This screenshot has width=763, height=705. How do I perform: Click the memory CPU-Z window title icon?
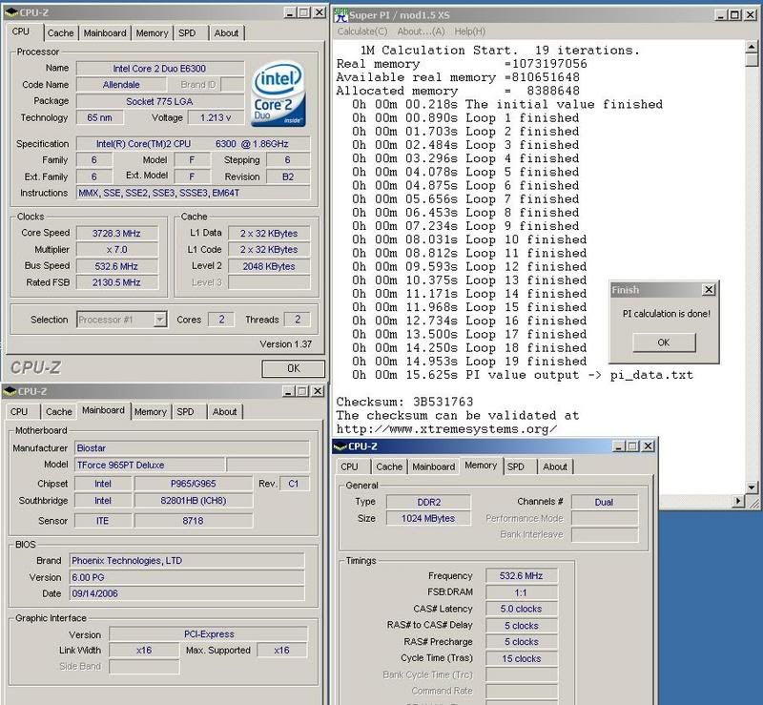340,446
